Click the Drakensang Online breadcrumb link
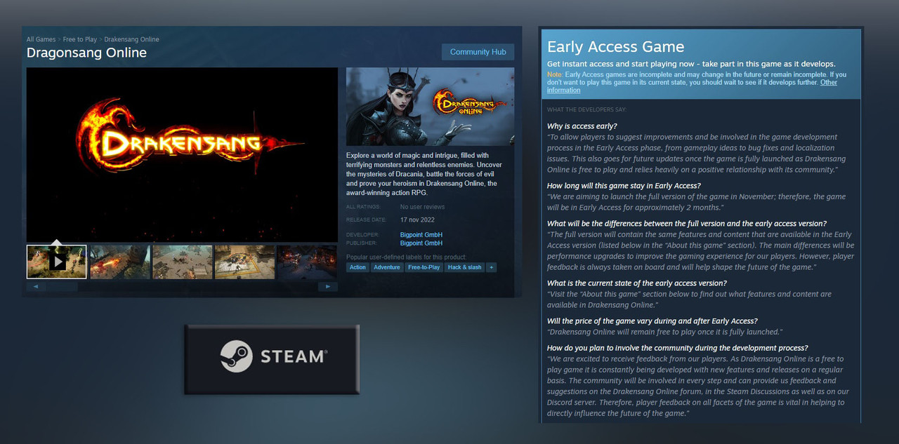 tap(132, 39)
